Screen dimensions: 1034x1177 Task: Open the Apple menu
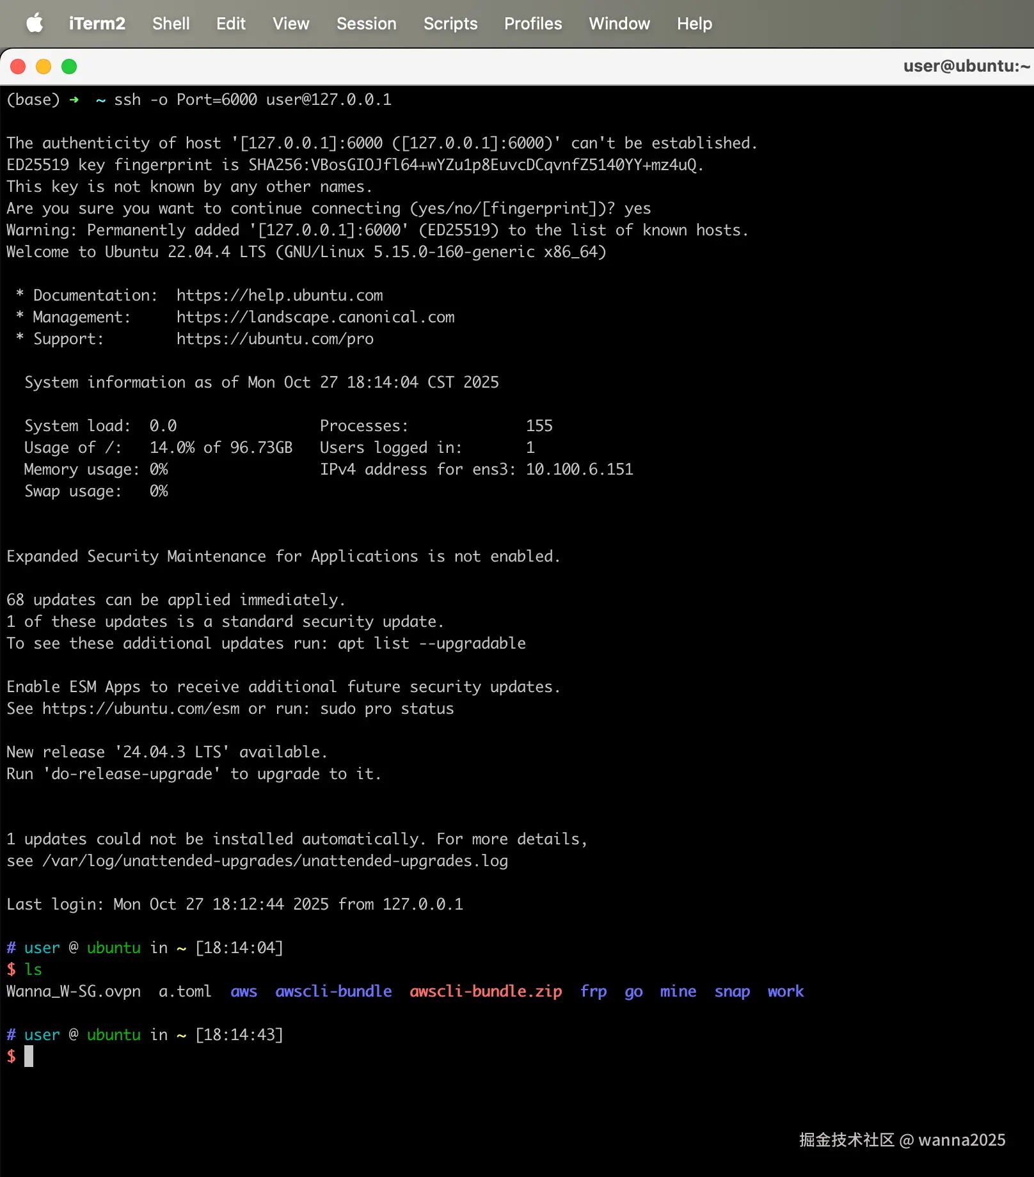[x=35, y=24]
